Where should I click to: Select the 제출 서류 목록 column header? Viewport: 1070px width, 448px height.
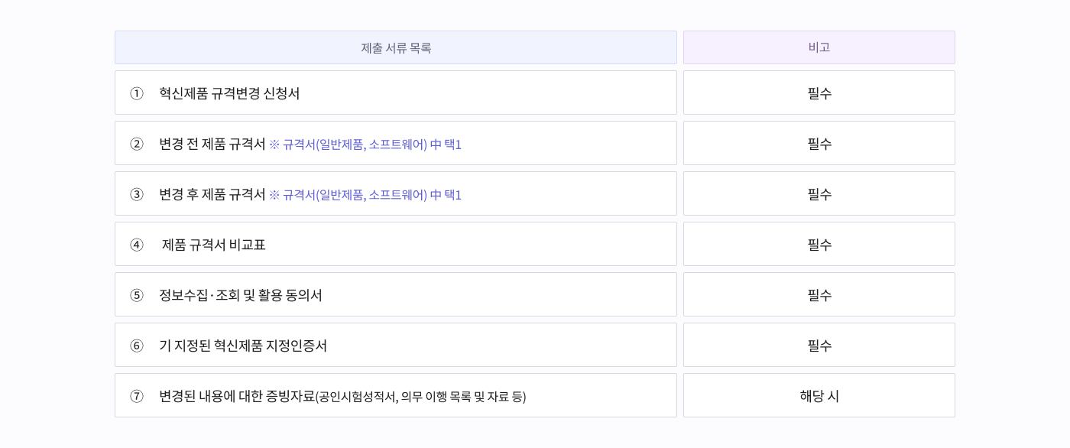396,47
